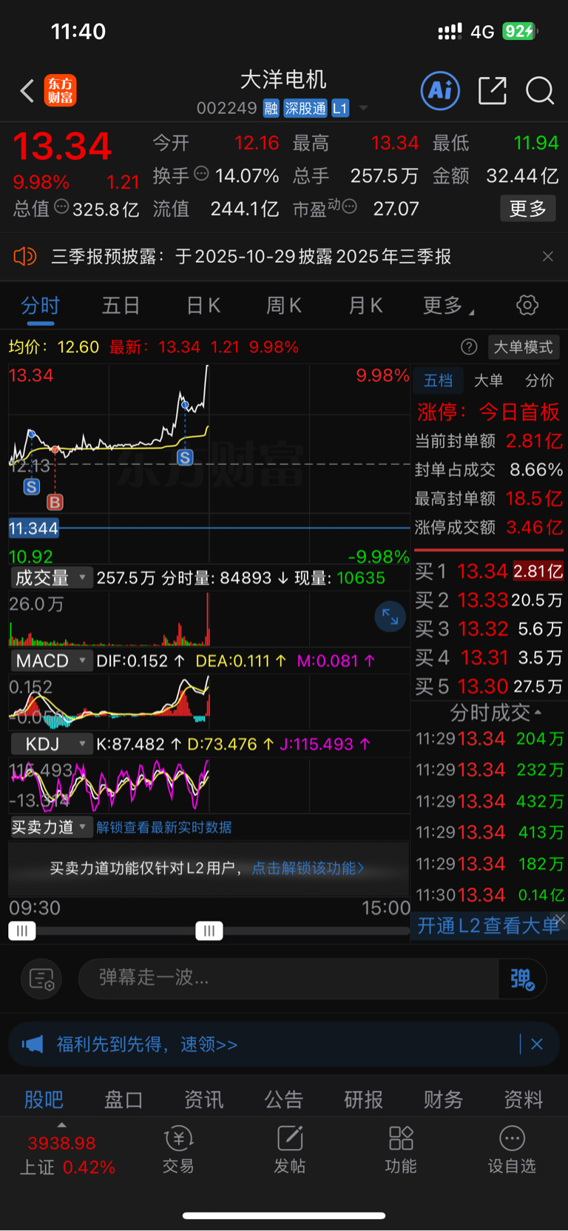Tap the S marker near 12.13
This screenshot has width=568, height=1231.
(31, 486)
